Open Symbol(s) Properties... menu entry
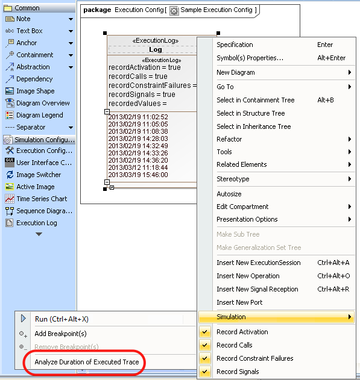This screenshot has width=360, height=380. point(277,58)
